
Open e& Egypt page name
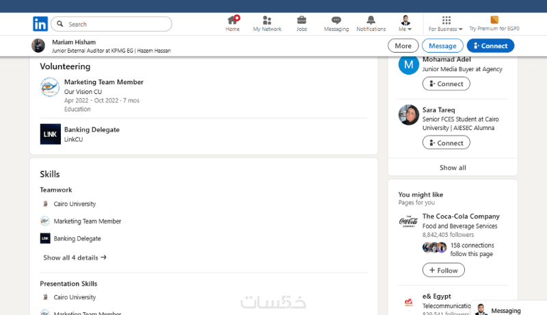[x=437, y=296]
